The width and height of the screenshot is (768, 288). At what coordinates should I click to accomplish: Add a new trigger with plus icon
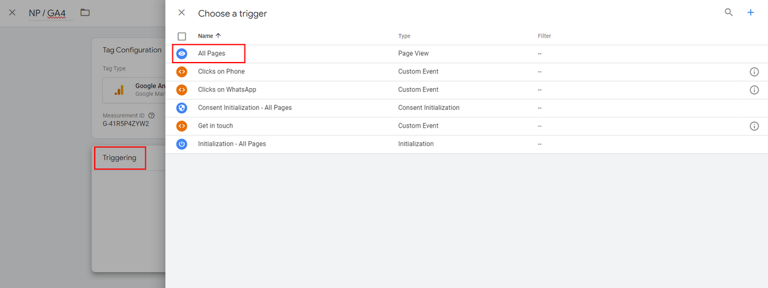coord(751,12)
